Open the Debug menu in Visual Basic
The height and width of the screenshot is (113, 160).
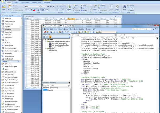66,29
